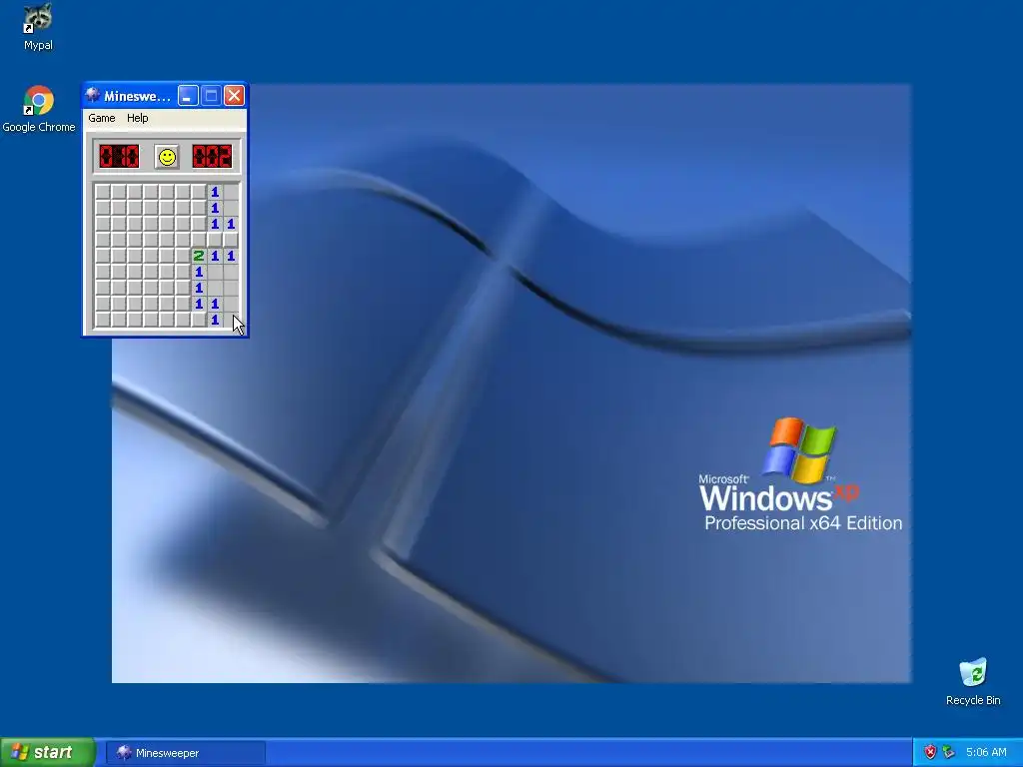This screenshot has width=1023, height=767.
Task: Open the Recycle Bin desktop icon
Action: coord(973,681)
